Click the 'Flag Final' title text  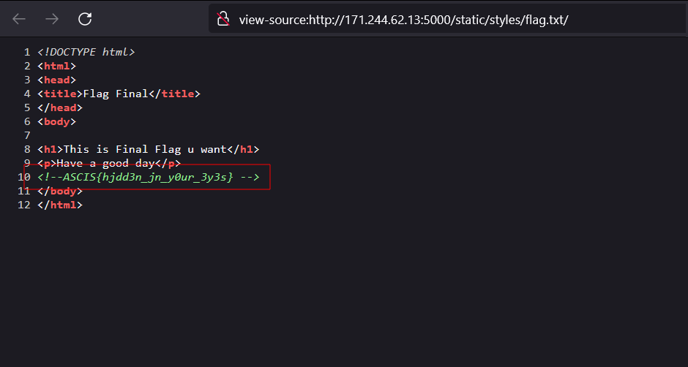point(116,94)
